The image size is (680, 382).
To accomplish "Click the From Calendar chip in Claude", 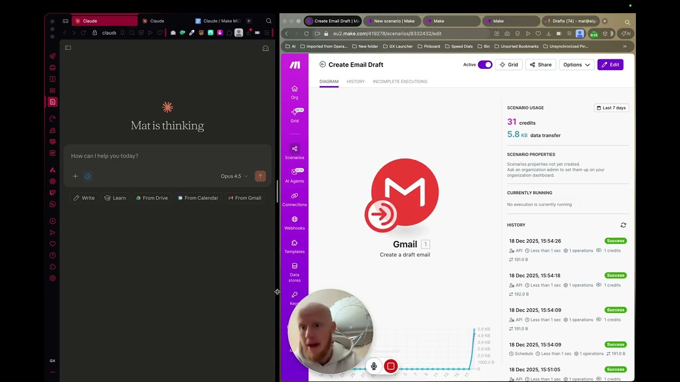I will (x=198, y=198).
